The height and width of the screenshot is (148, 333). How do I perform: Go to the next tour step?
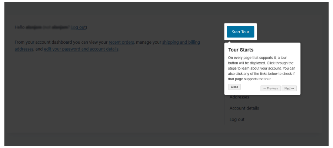pos(289,88)
